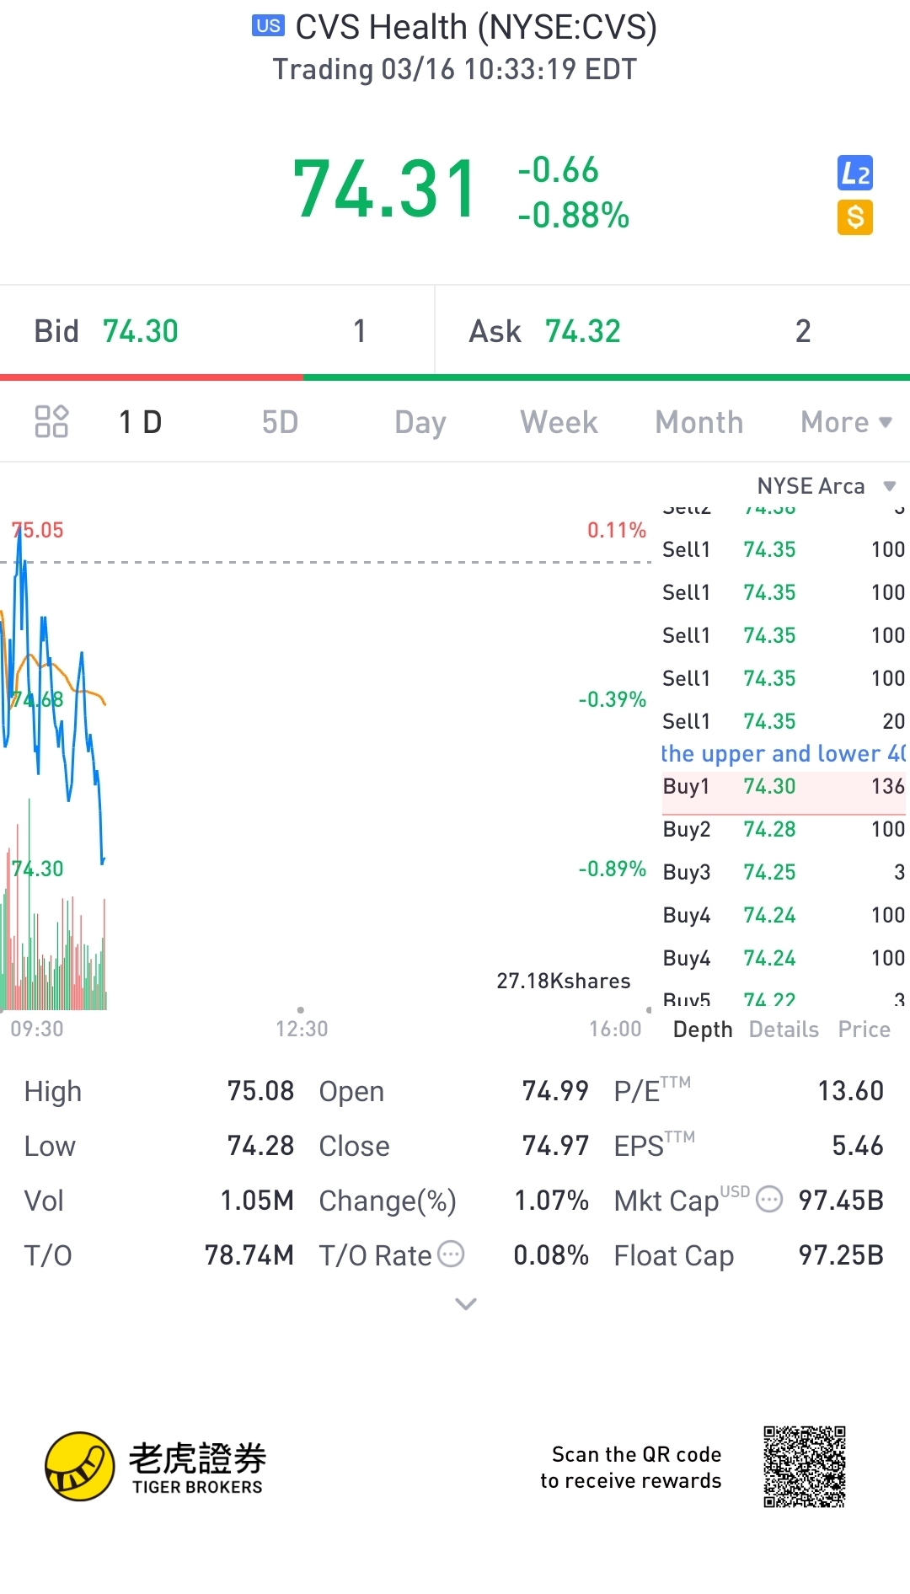The height and width of the screenshot is (1594, 910).
Task: Open Mkt Cap currency options icon
Action: (x=769, y=1199)
